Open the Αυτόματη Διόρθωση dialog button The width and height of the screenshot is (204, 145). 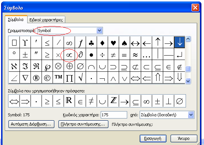click(x=31, y=124)
